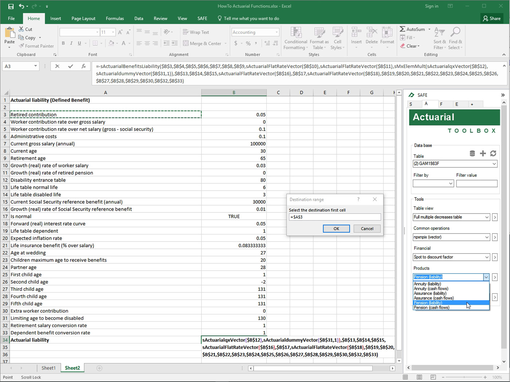Click Cancel in Destination range dialog
This screenshot has height=382, width=510.
pyautogui.click(x=367, y=228)
